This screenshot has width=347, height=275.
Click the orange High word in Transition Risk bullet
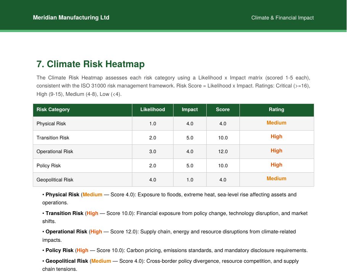point(92,213)
